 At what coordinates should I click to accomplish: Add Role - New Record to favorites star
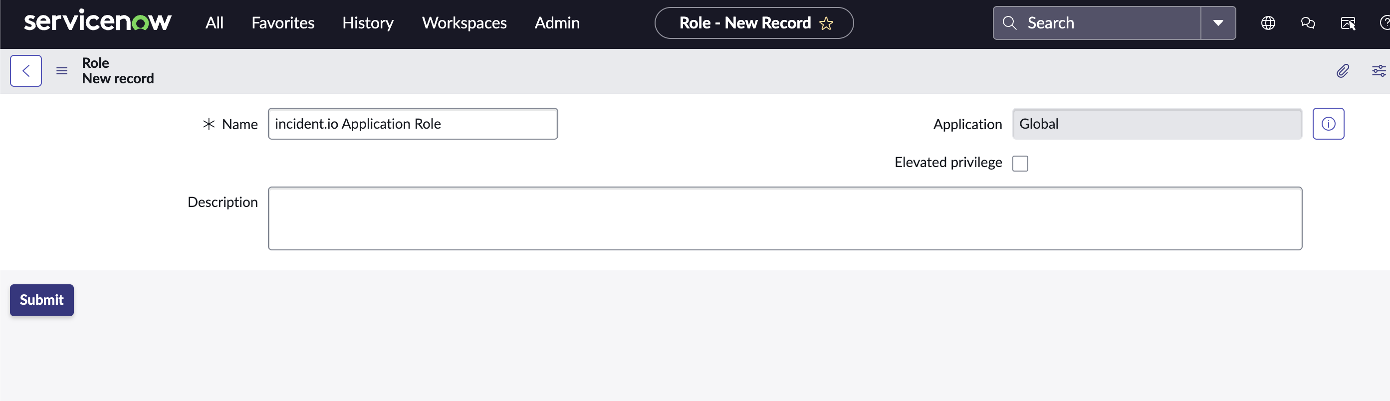pos(826,23)
